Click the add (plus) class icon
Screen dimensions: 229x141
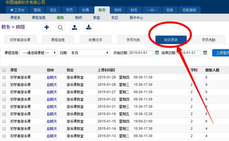[x=47, y=27]
